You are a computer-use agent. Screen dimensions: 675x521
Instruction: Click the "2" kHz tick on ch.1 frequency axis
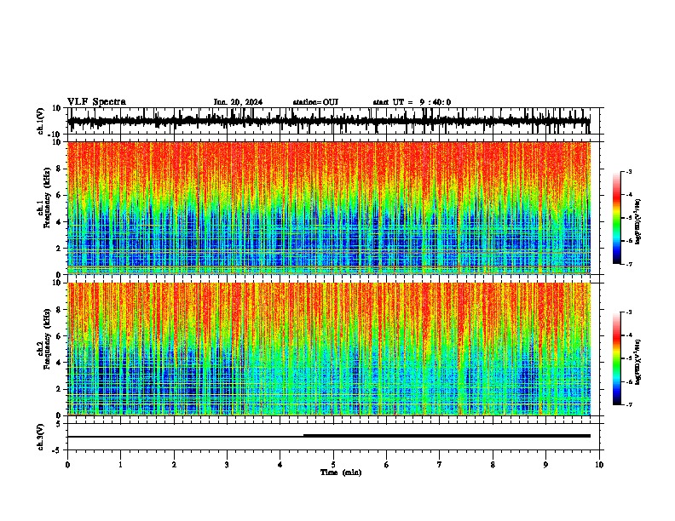point(59,248)
